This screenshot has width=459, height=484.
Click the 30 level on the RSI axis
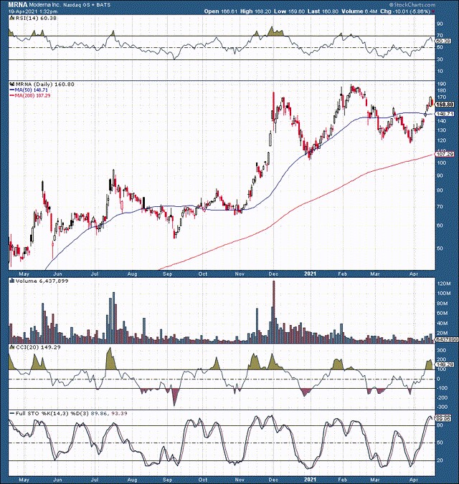440,59
